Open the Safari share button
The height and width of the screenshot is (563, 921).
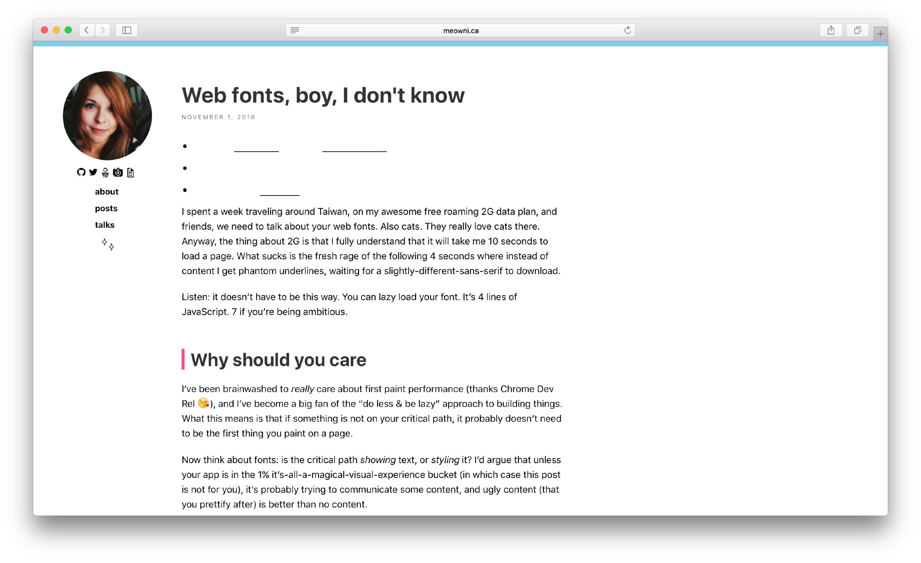tap(831, 30)
